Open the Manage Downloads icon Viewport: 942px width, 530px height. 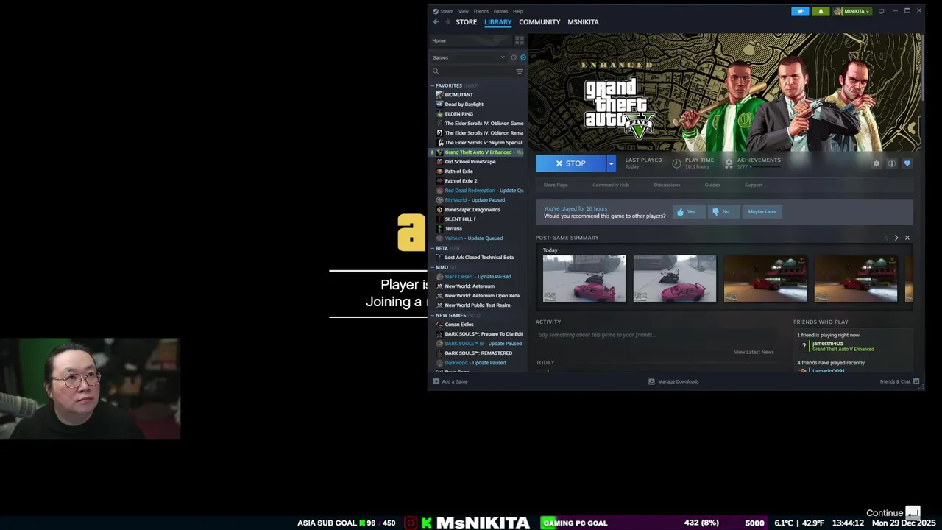tap(651, 381)
